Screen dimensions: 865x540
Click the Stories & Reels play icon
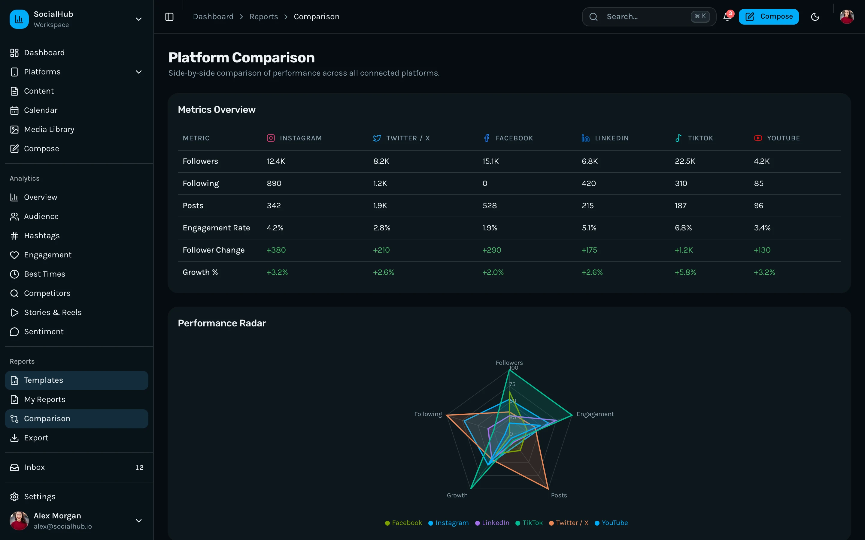14,313
